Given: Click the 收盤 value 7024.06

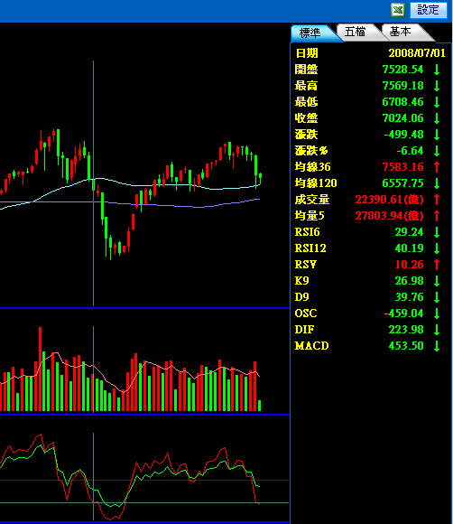Looking at the screenshot, I should pos(403,118).
